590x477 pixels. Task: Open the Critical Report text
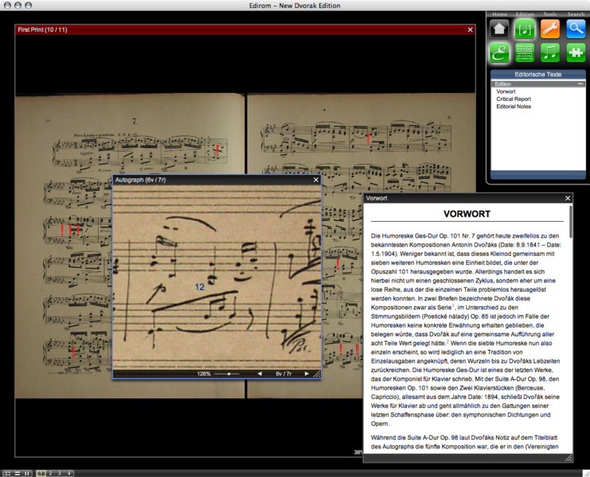514,99
